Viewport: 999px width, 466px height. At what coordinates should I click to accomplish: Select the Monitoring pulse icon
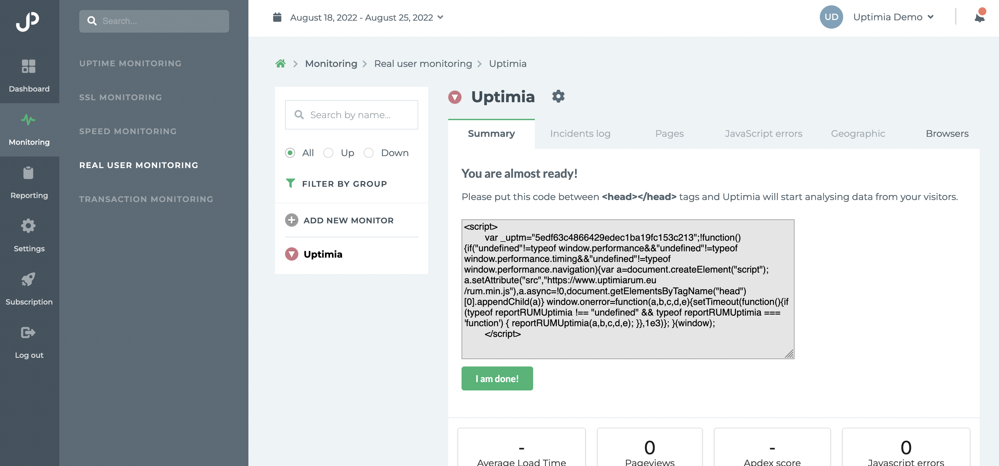pyautogui.click(x=28, y=119)
